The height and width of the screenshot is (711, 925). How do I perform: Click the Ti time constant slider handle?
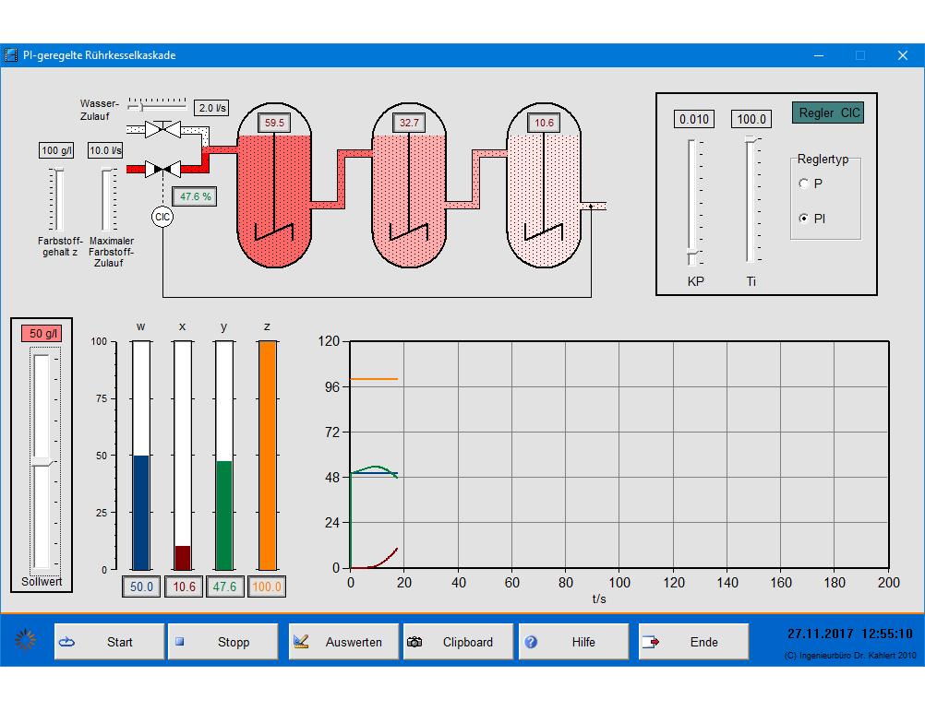750,139
